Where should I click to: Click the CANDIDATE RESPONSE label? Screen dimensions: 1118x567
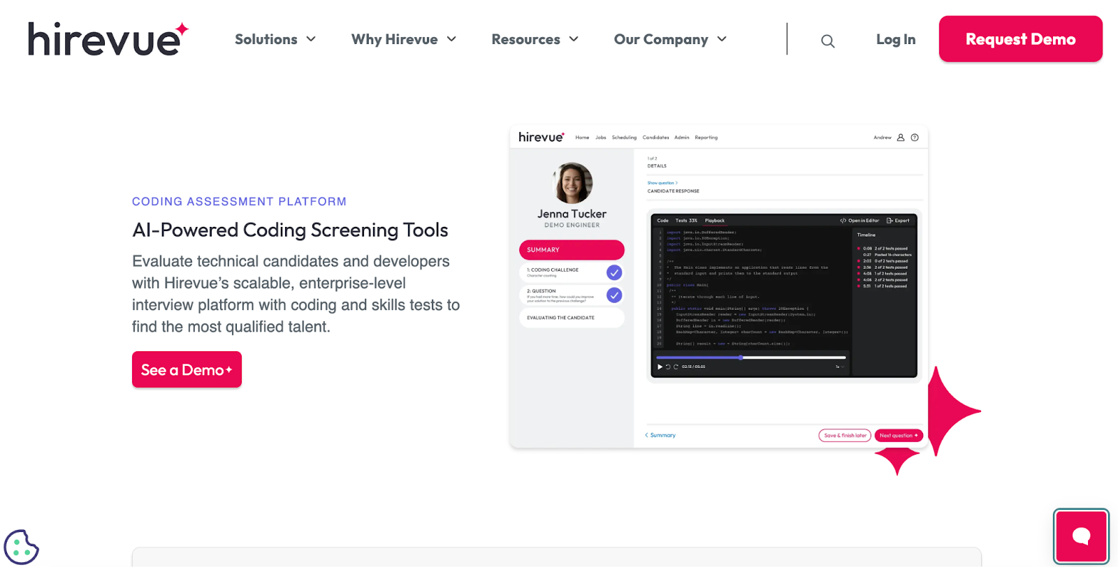click(x=673, y=191)
